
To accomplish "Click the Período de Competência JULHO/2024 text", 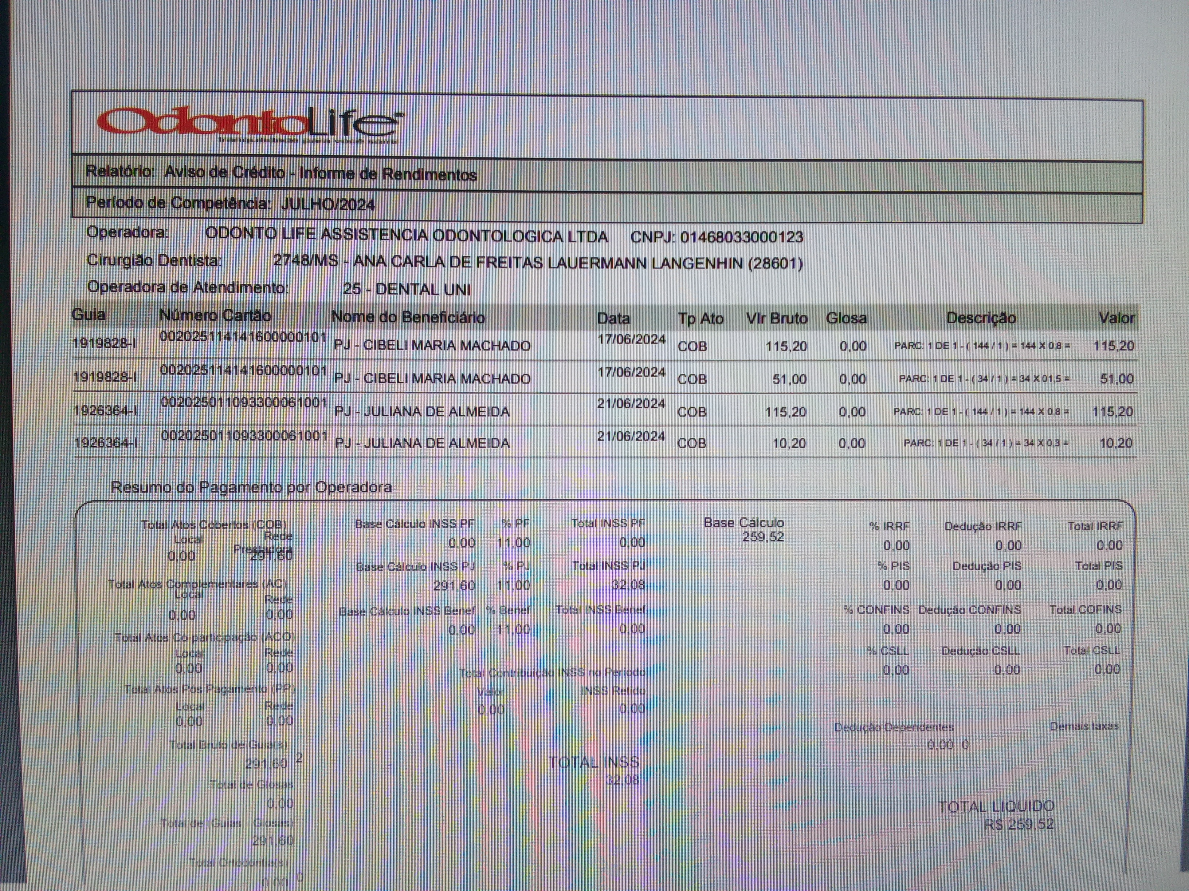I will pyautogui.click(x=230, y=203).
